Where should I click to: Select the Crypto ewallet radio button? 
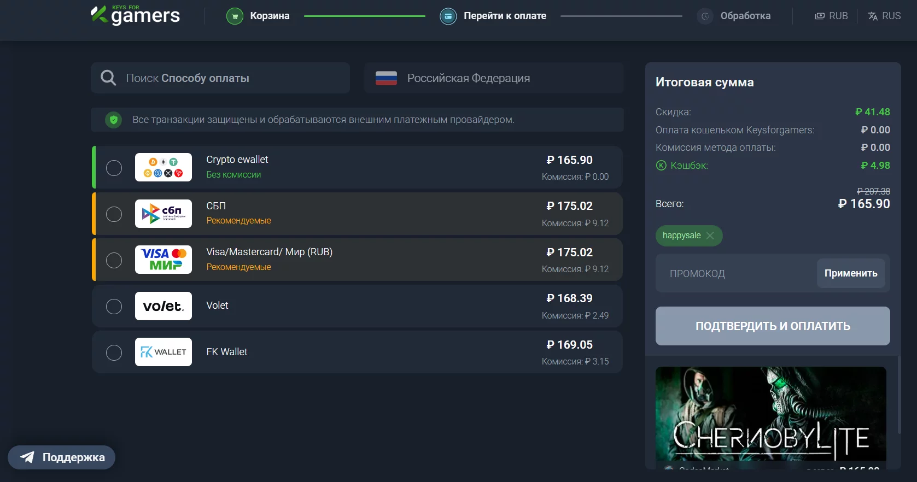coord(114,168)
